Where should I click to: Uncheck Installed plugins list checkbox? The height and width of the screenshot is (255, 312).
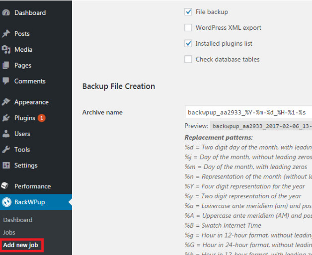tap(188, 43)
